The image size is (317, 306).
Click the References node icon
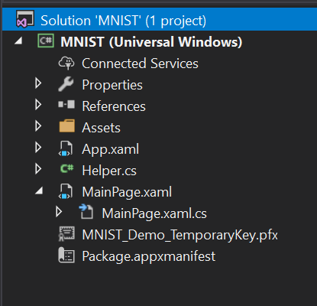pos(66,104)
